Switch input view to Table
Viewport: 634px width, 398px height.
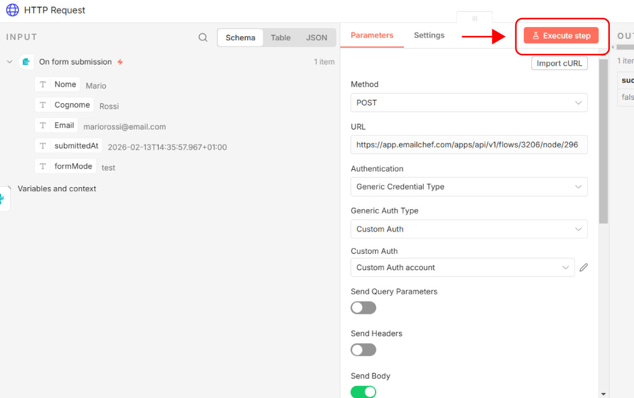(280, 38)
